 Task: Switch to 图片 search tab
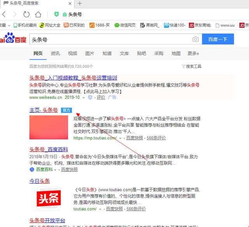[90, 53]
